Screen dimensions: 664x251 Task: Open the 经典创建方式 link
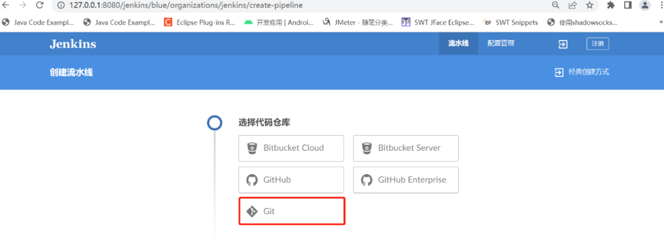(x=582, y=73)
